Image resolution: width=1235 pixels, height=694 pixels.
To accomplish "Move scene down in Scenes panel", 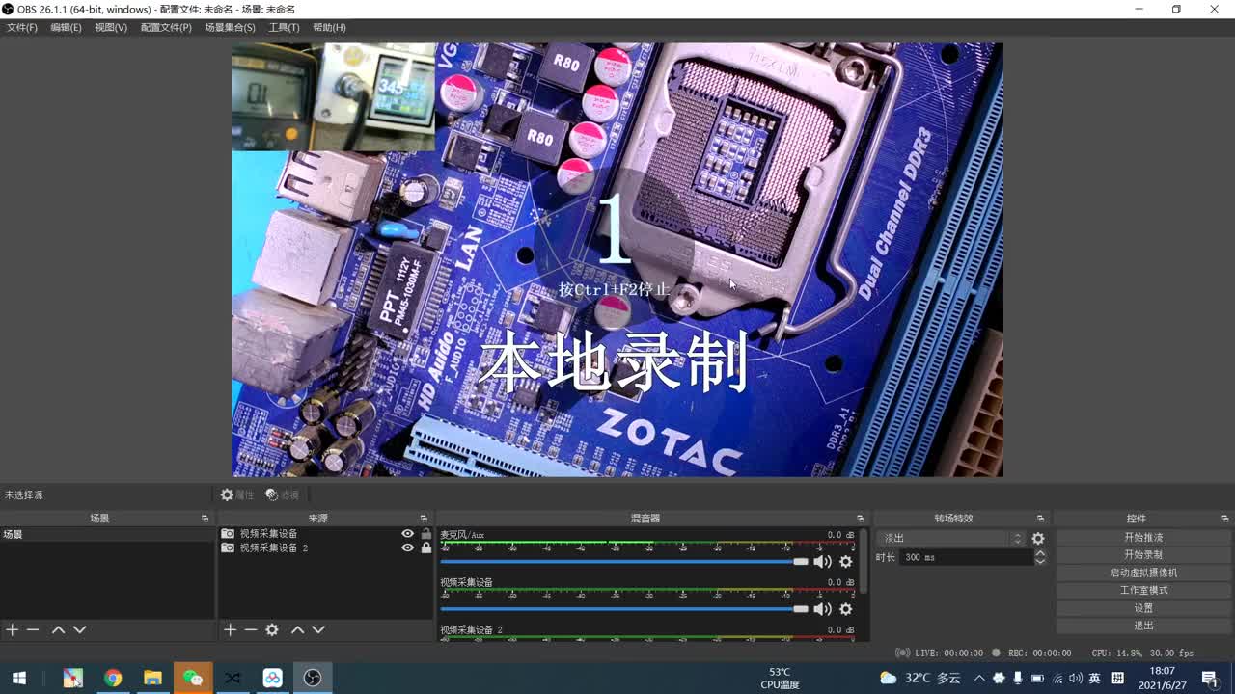I will (80, 629).
